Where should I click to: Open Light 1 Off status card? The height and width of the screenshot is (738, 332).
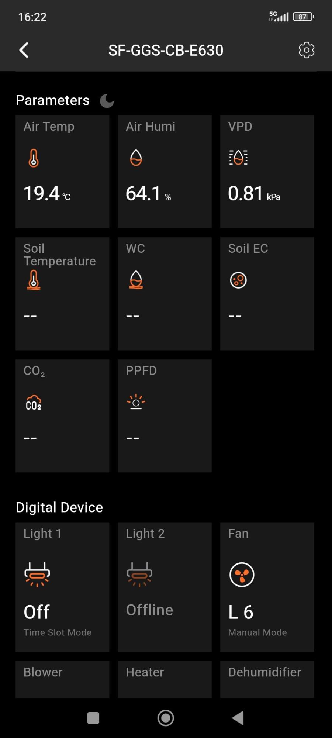(62, 587)
